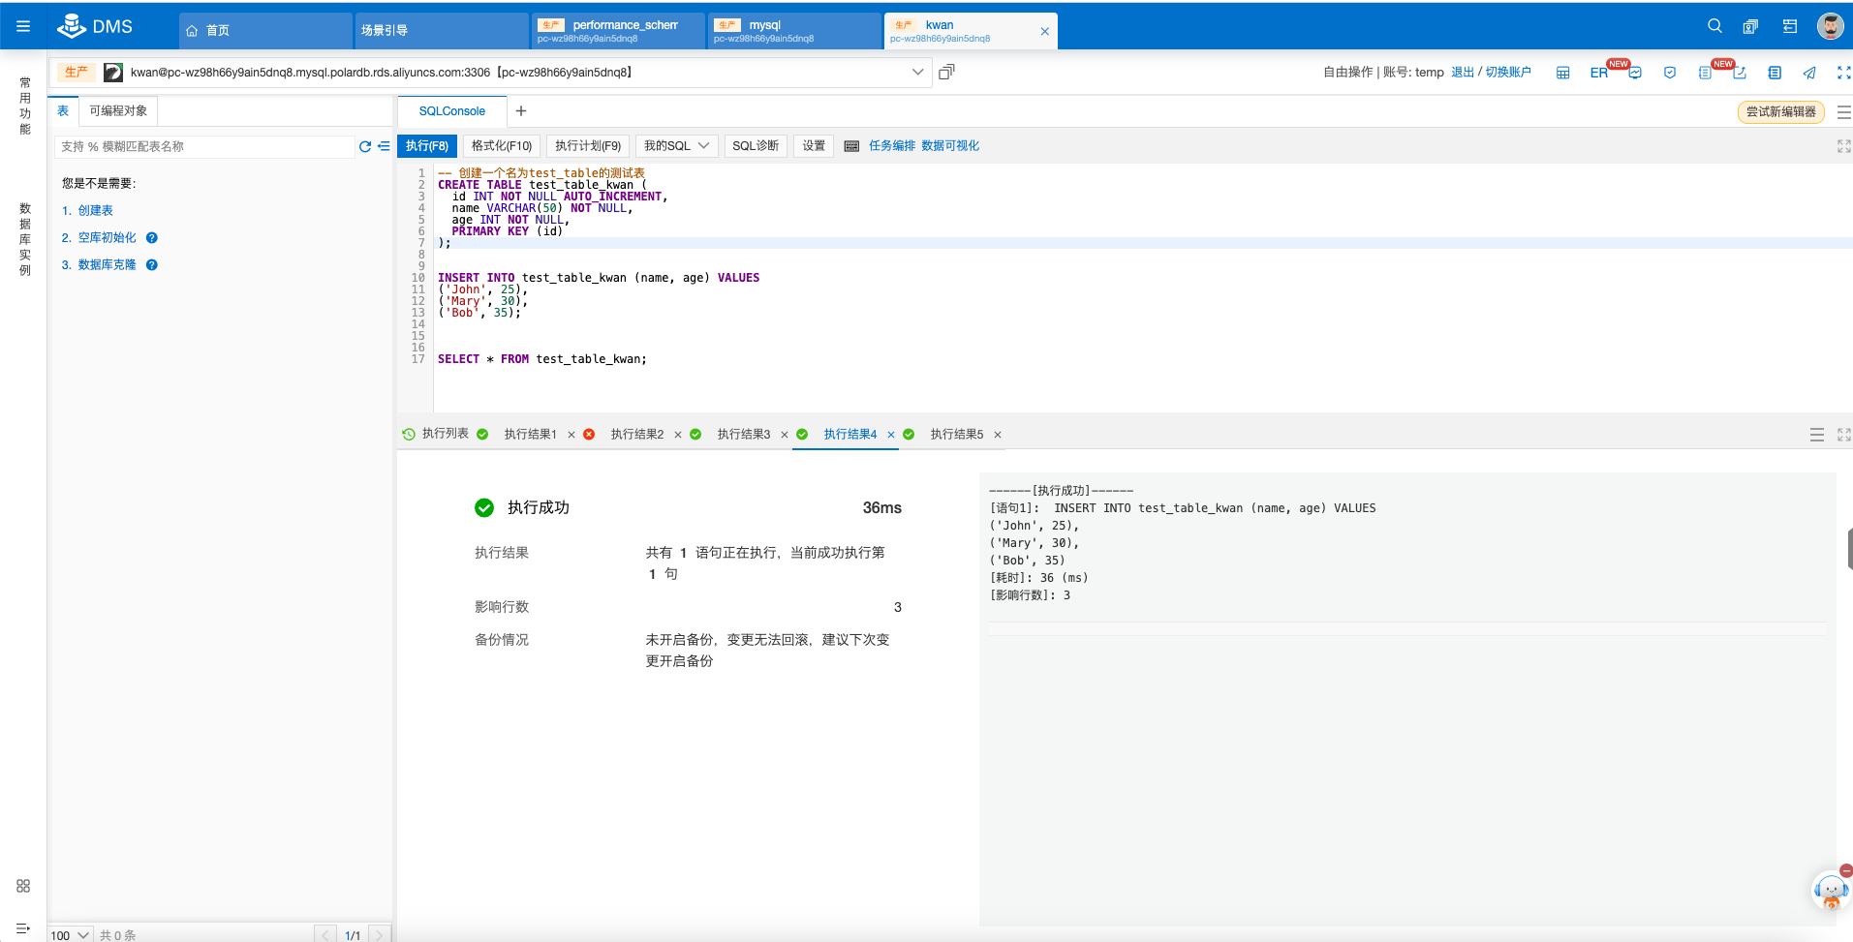Click the 执行计划(F9) button

588,146
